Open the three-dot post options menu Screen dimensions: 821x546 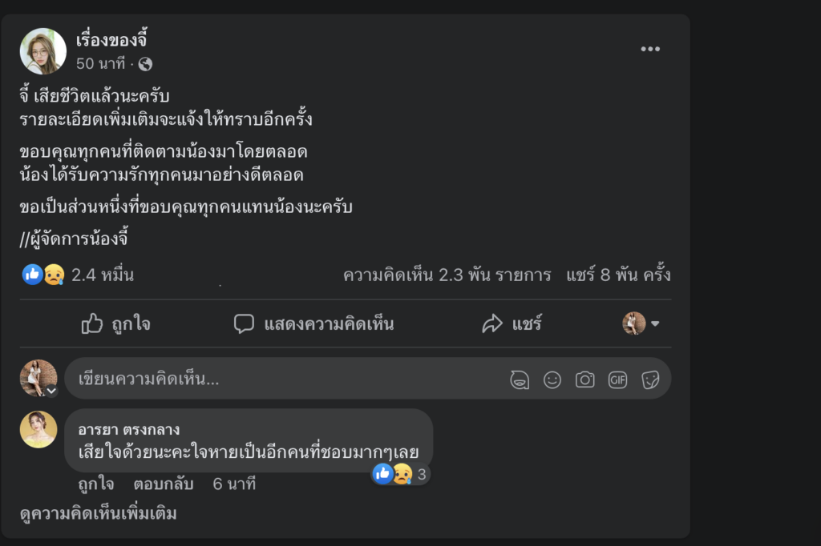tap(649, 50)
